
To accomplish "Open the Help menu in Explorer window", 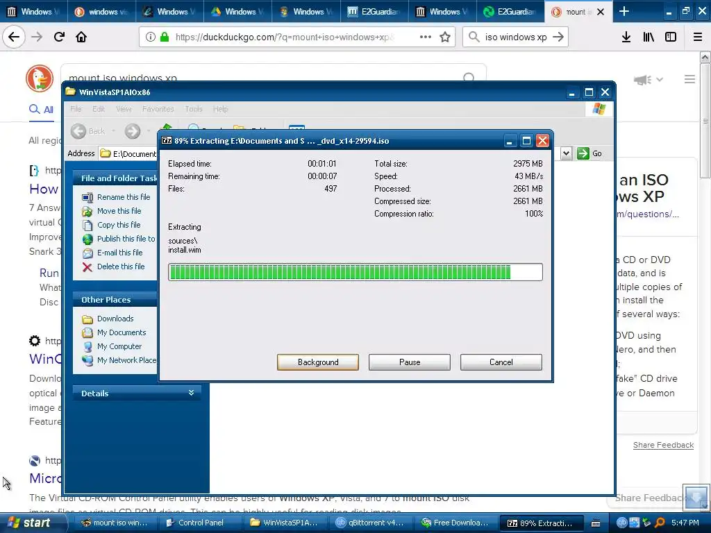I will (220, 109).
